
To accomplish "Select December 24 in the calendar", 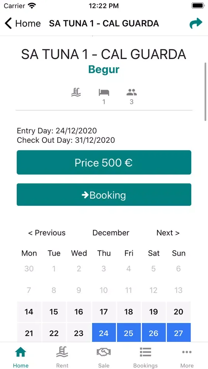I will tap(104, 332).
